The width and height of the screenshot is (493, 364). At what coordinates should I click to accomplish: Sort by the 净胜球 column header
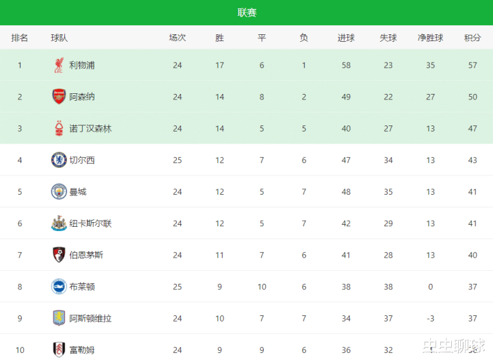click(430, 38)
